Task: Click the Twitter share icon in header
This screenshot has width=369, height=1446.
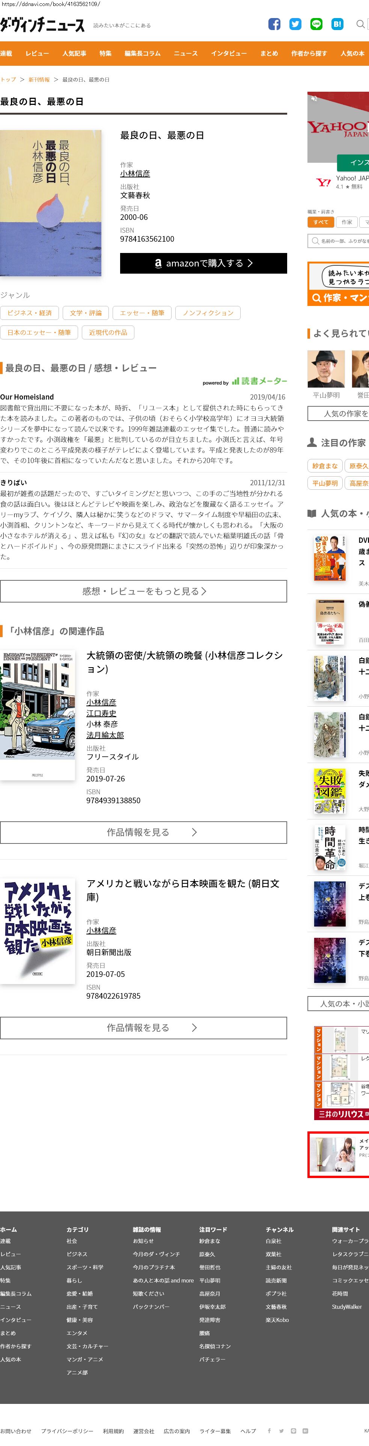Action: coord(295,24)
